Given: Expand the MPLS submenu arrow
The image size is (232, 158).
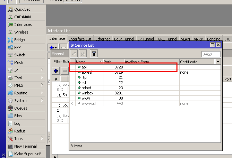Looking at the screenshot, I should click(x=42, y=85).
